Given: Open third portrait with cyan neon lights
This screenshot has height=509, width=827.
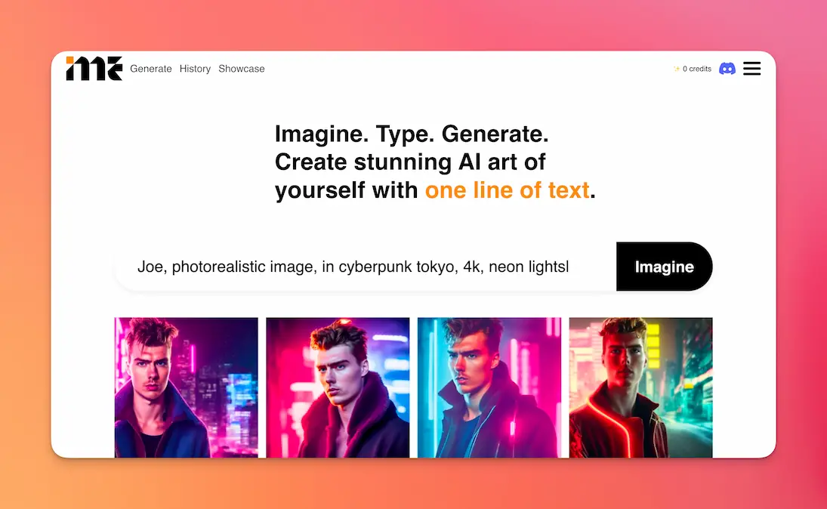Looking at the screenshot, I should coord(489,387).
